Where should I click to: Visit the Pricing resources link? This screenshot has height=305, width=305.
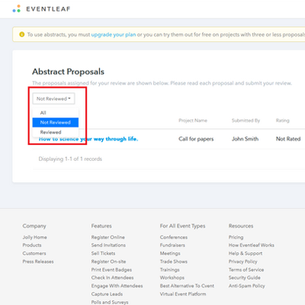point(236,237)
